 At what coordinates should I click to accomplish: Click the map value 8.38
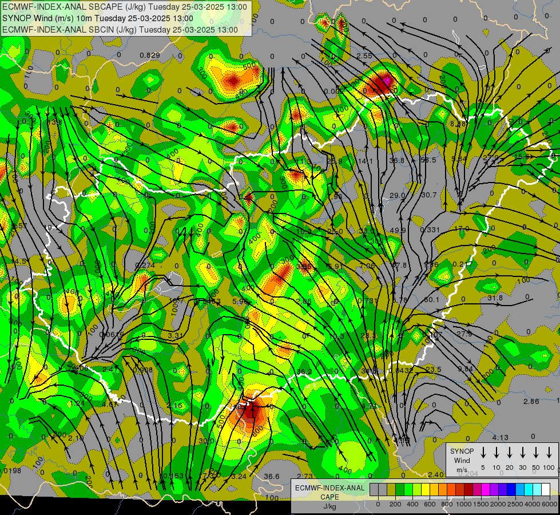coord(458,124)
